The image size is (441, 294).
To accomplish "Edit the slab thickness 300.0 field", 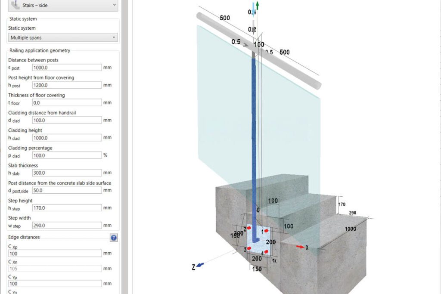I will 67,173.
